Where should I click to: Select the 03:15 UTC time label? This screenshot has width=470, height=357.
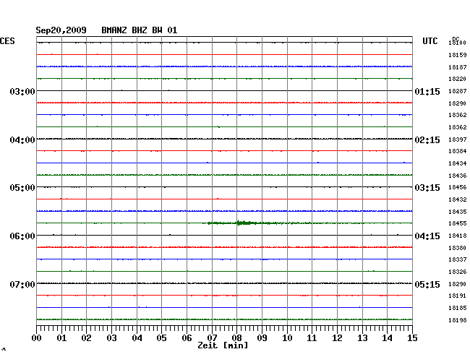(x=427, y=188)
